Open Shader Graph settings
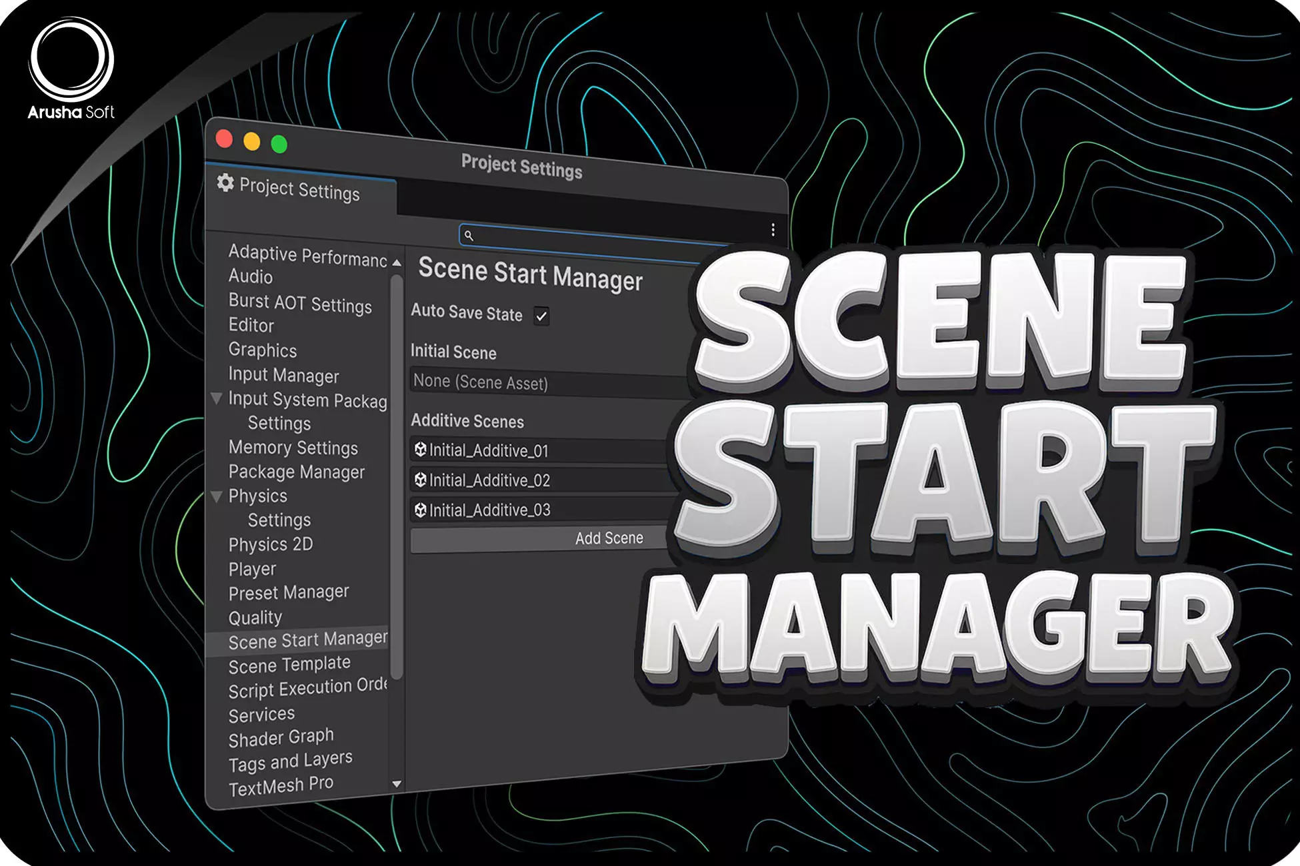This screenshot has height=866, width=1300. point(281,738)
